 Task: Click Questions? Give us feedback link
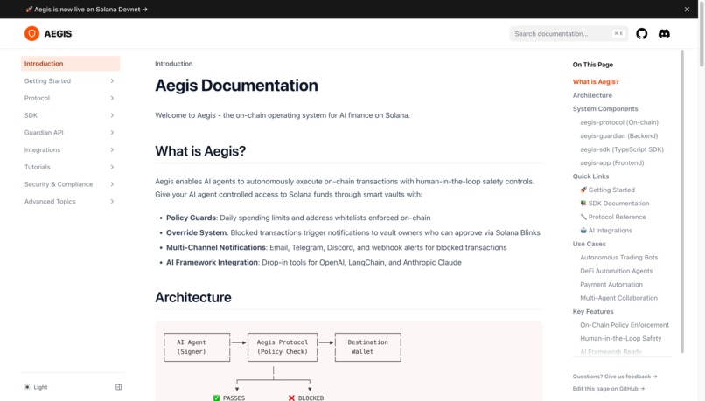pos(615,377)
